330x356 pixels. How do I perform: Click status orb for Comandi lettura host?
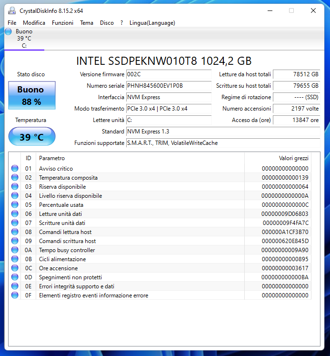[15, 232]
